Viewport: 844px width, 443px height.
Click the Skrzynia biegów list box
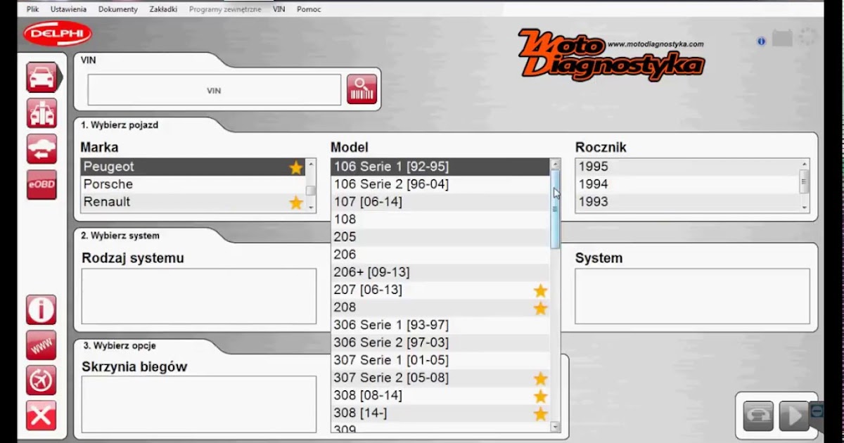[199, 404]
